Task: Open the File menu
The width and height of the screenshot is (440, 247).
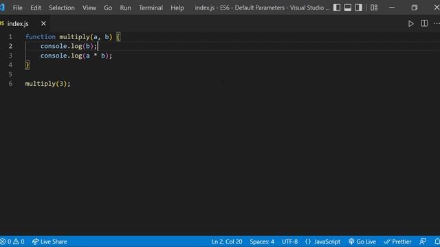Action: point(17,8)
